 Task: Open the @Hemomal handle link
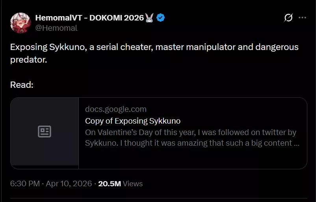click(x=56, y=28)
